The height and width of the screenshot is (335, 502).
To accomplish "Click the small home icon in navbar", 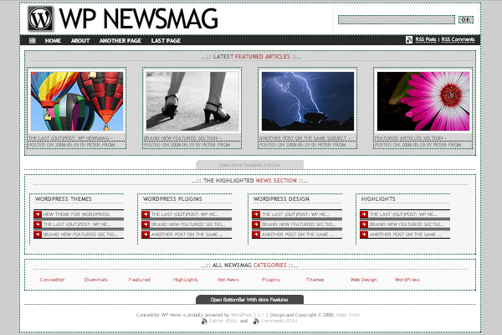I will (x=33, y=40).
